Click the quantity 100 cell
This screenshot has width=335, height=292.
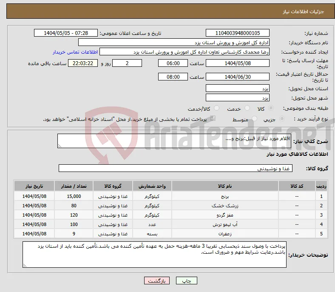[74, 224]
